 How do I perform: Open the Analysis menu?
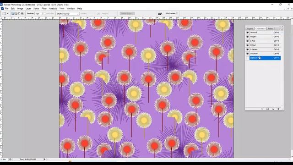click(x=53, y=9)
